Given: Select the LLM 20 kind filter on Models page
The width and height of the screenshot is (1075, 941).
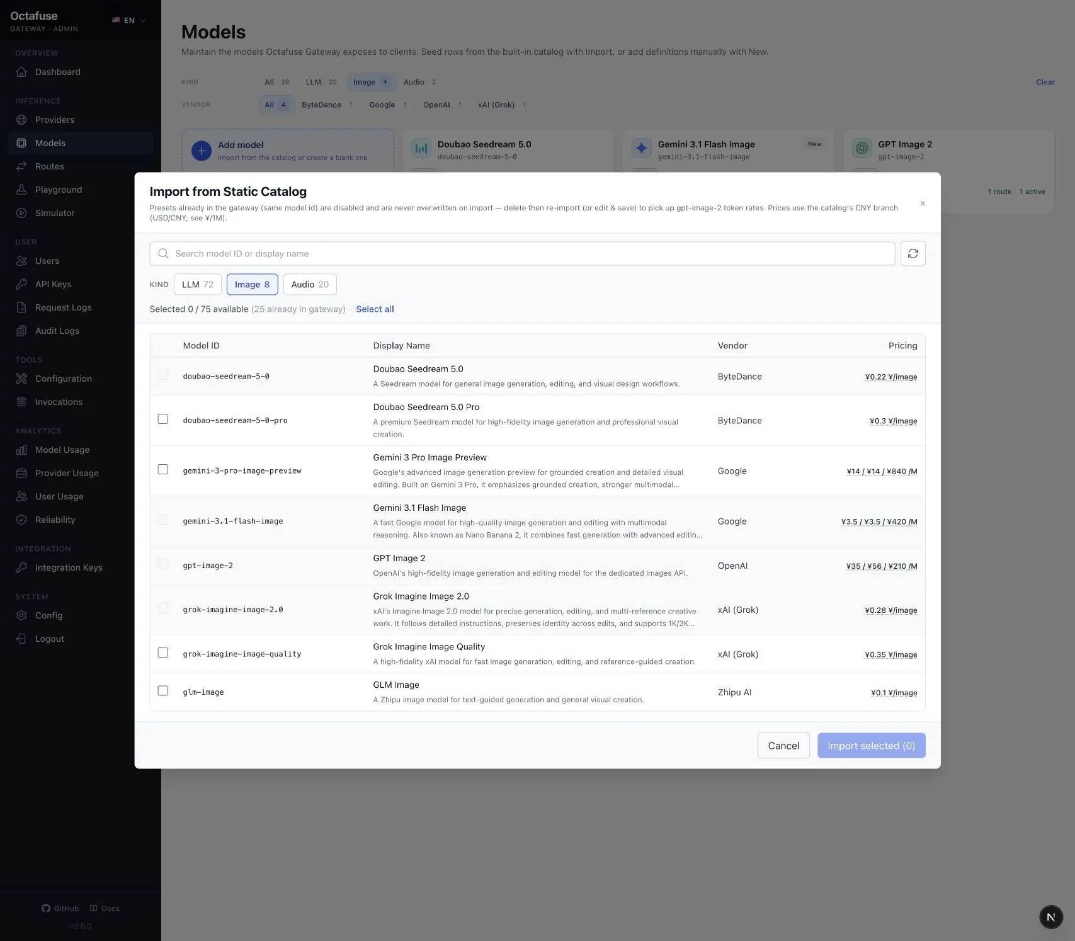Looking at the screenshot, I should 321,82.
